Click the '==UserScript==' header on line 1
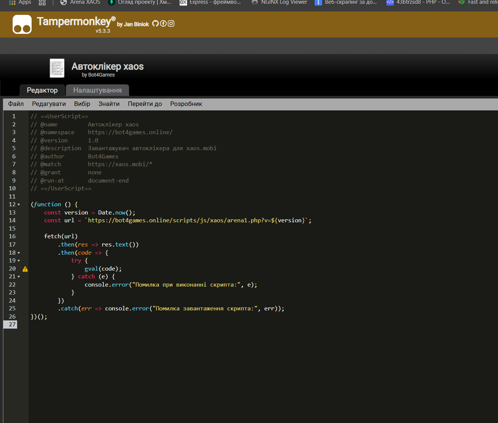This screenshot has height=423, width=498. [64, 116]
